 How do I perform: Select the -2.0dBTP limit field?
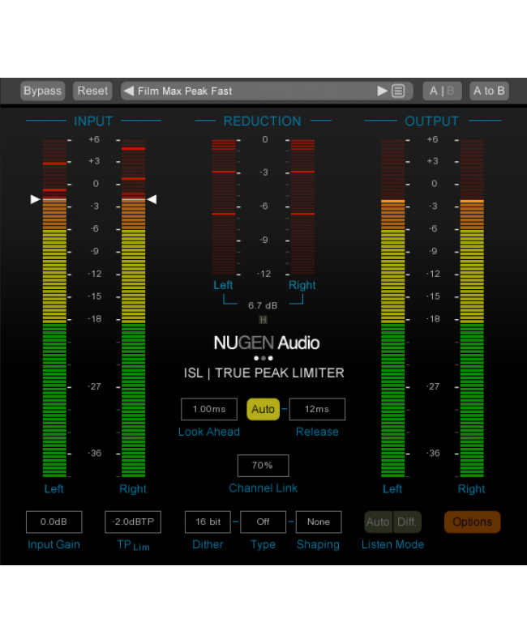[133, 522]
